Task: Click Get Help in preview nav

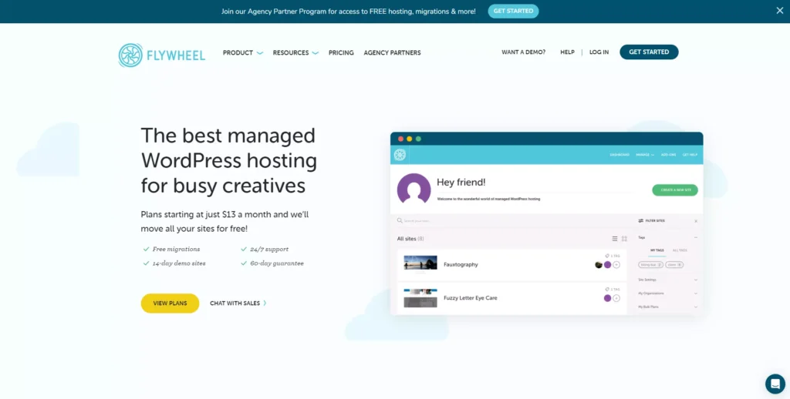Action: click(690, 155)
